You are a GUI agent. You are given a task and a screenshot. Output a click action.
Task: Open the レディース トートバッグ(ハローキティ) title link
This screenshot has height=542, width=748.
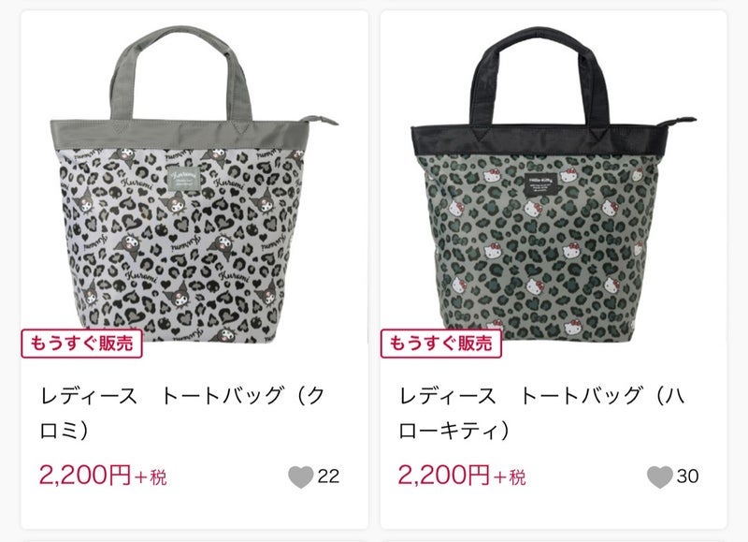541,413
